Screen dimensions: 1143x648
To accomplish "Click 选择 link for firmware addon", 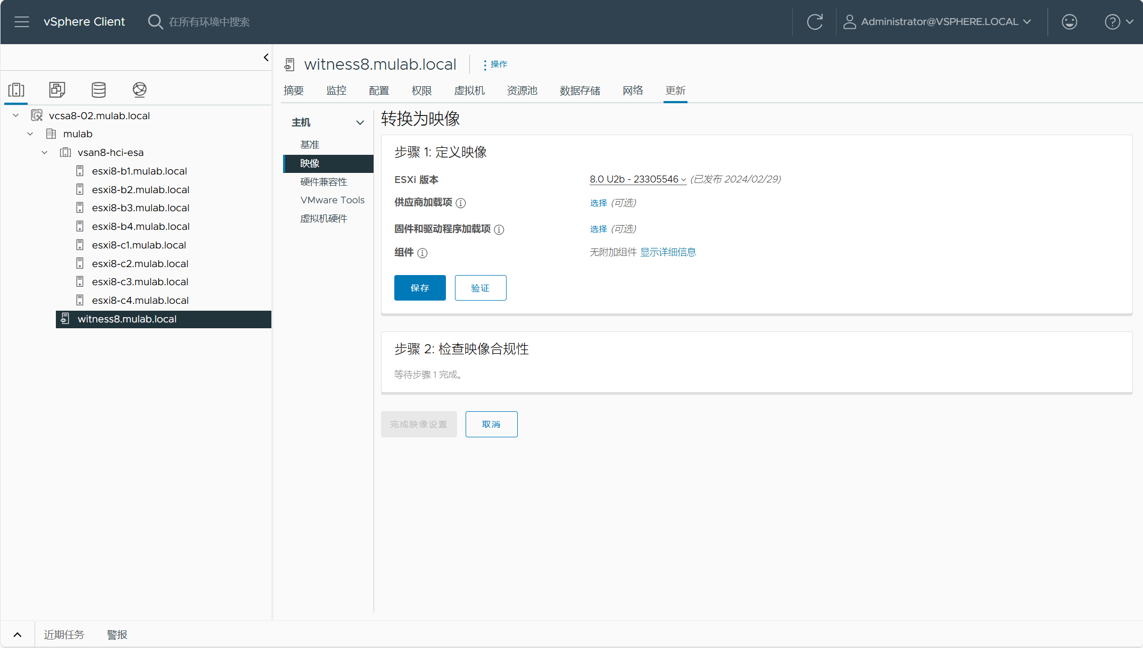I will 599,229.
